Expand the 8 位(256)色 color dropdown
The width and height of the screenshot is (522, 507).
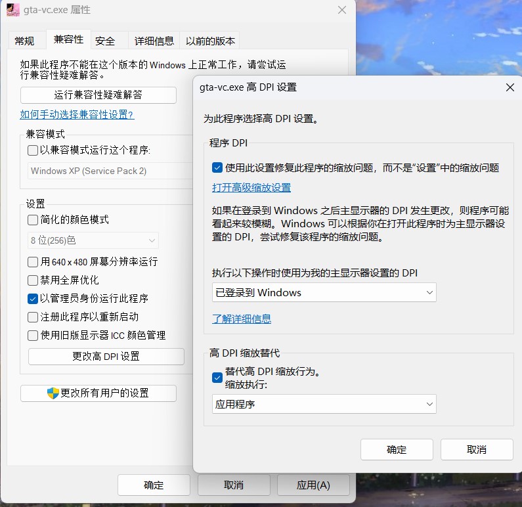pos(93,240)
